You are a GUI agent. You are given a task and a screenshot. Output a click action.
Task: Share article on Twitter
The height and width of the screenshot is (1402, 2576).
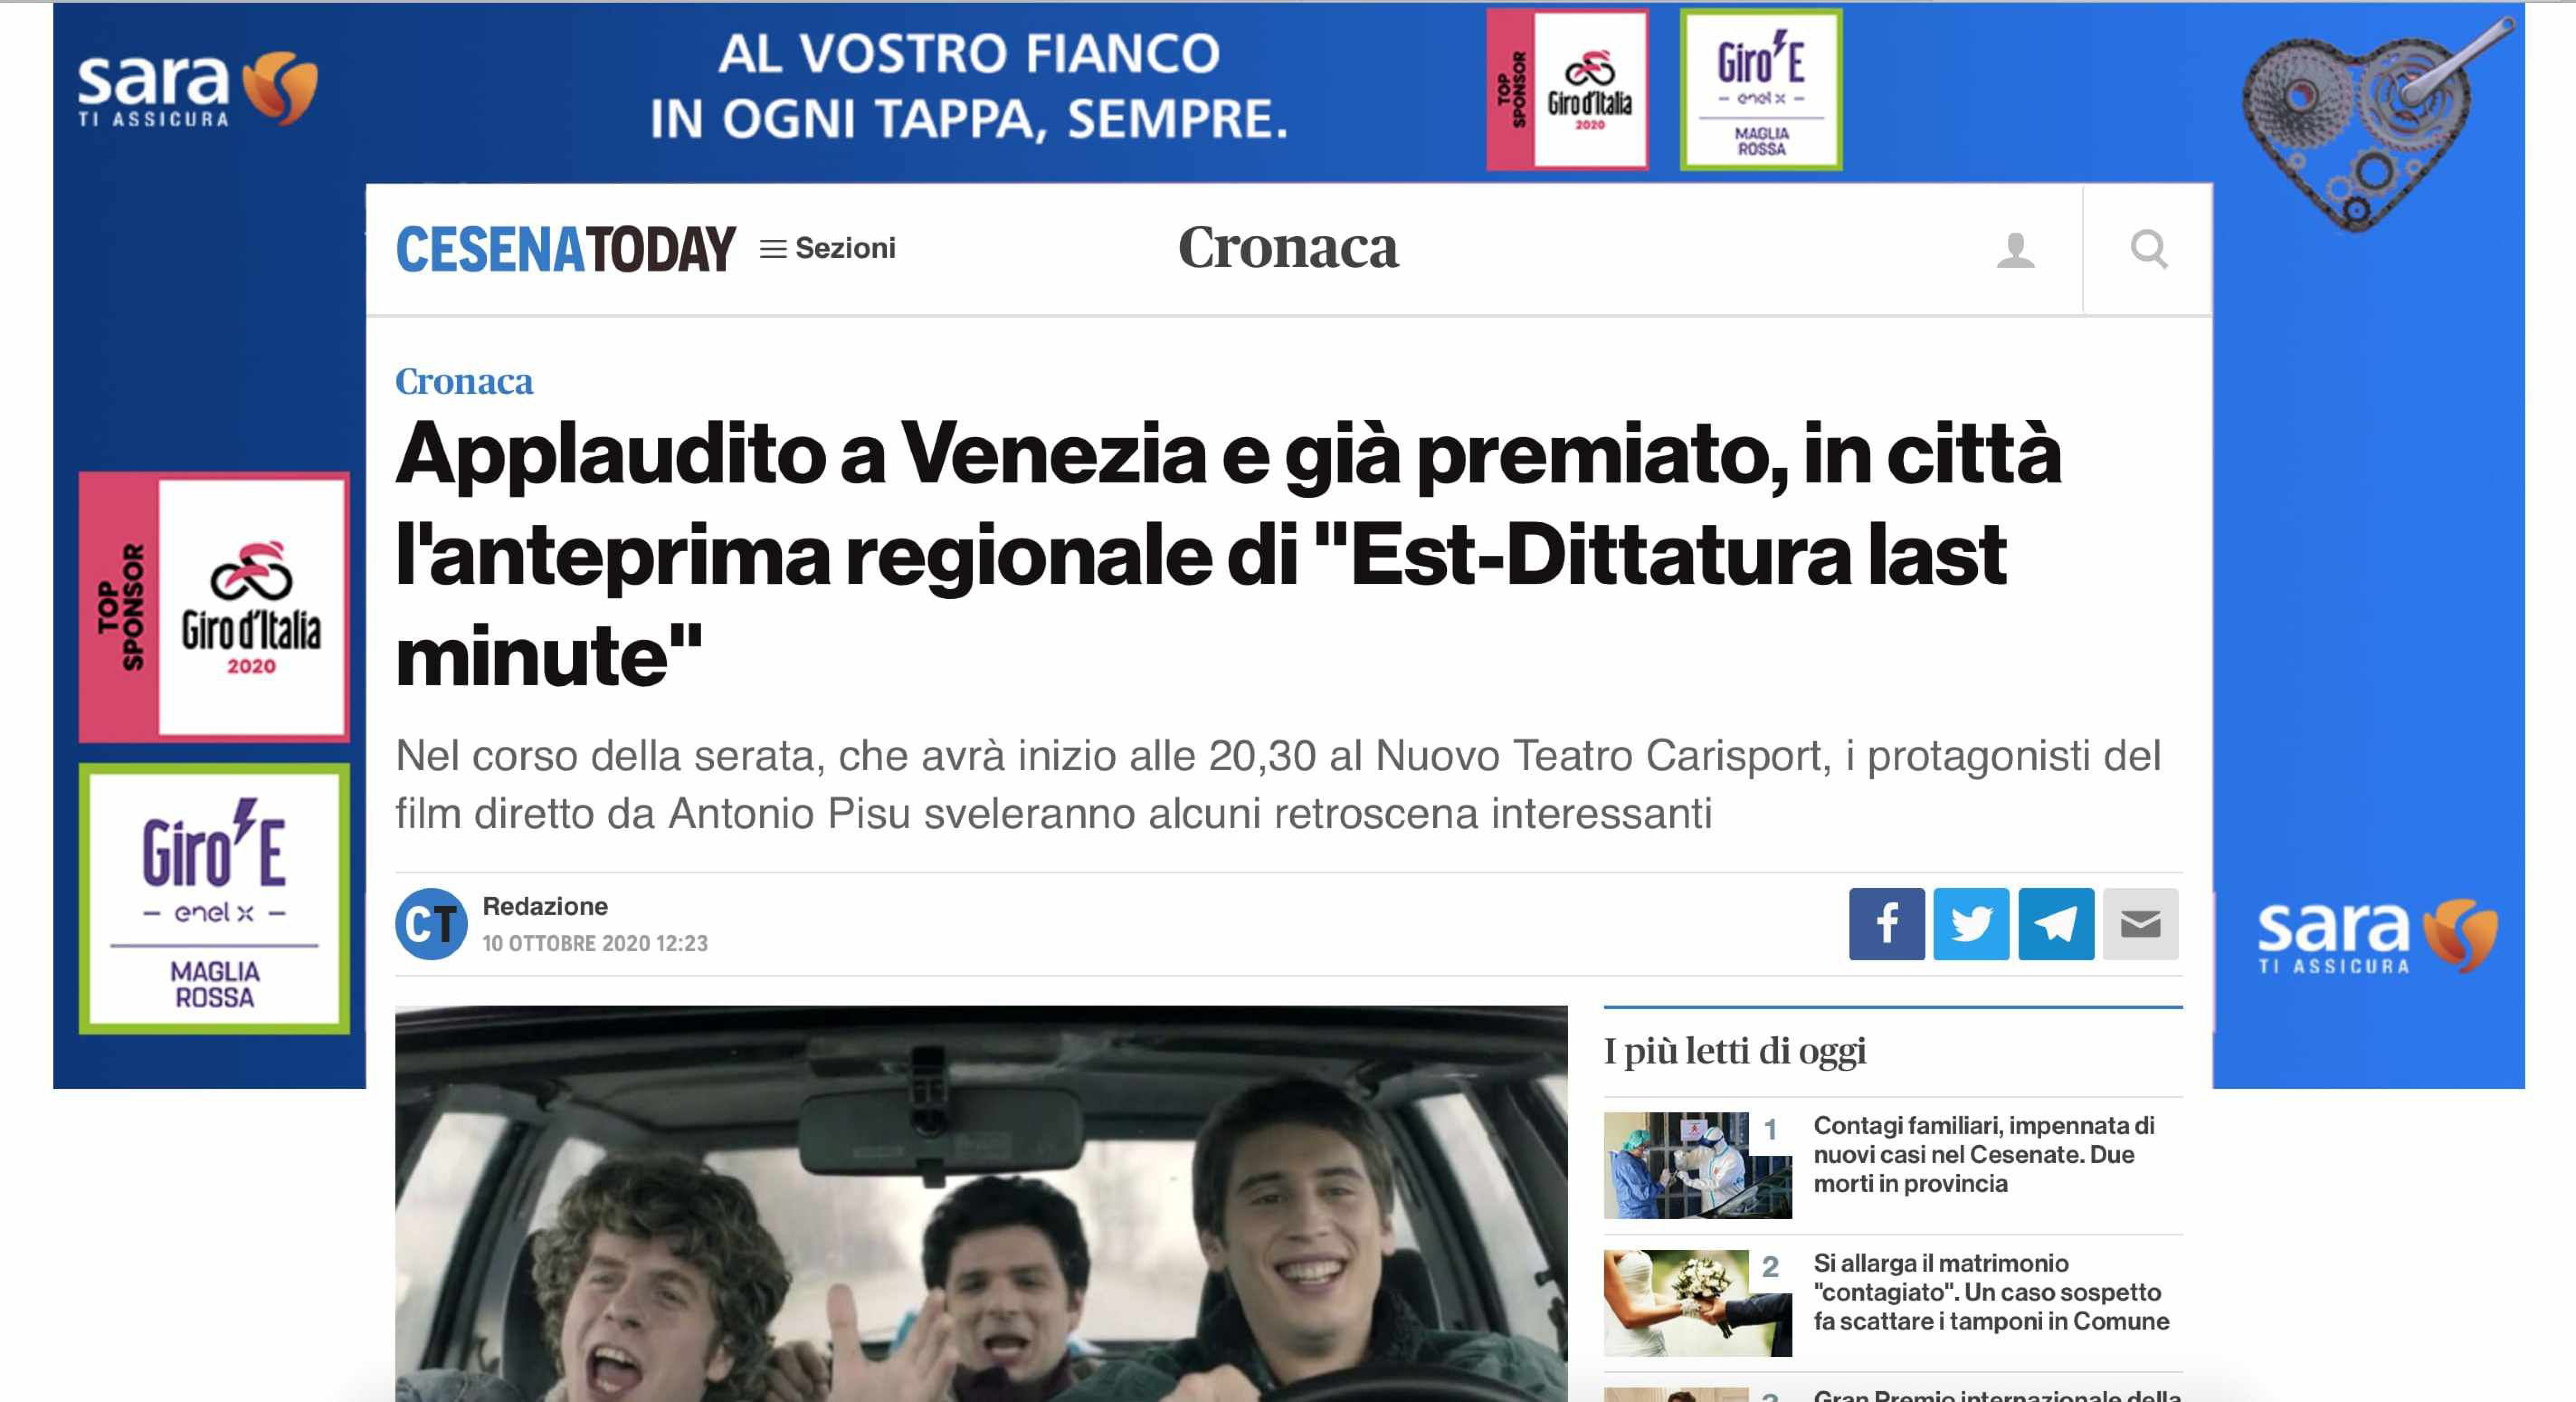click(x=1970, y=923)
